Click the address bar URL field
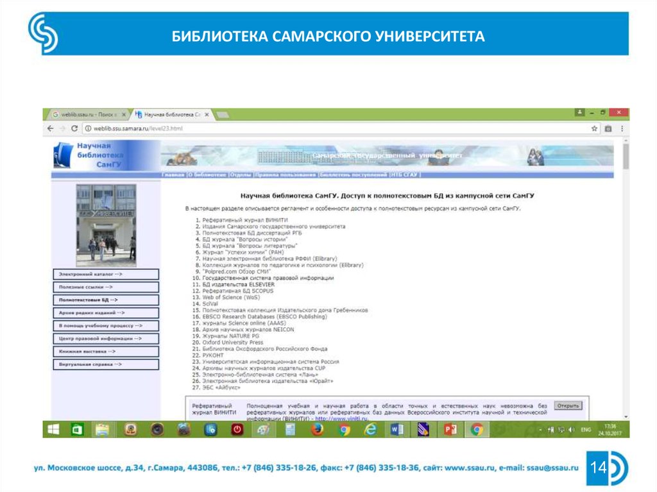Image resolution: width=657 pixels, height=492 pixels. click(335, 129)
